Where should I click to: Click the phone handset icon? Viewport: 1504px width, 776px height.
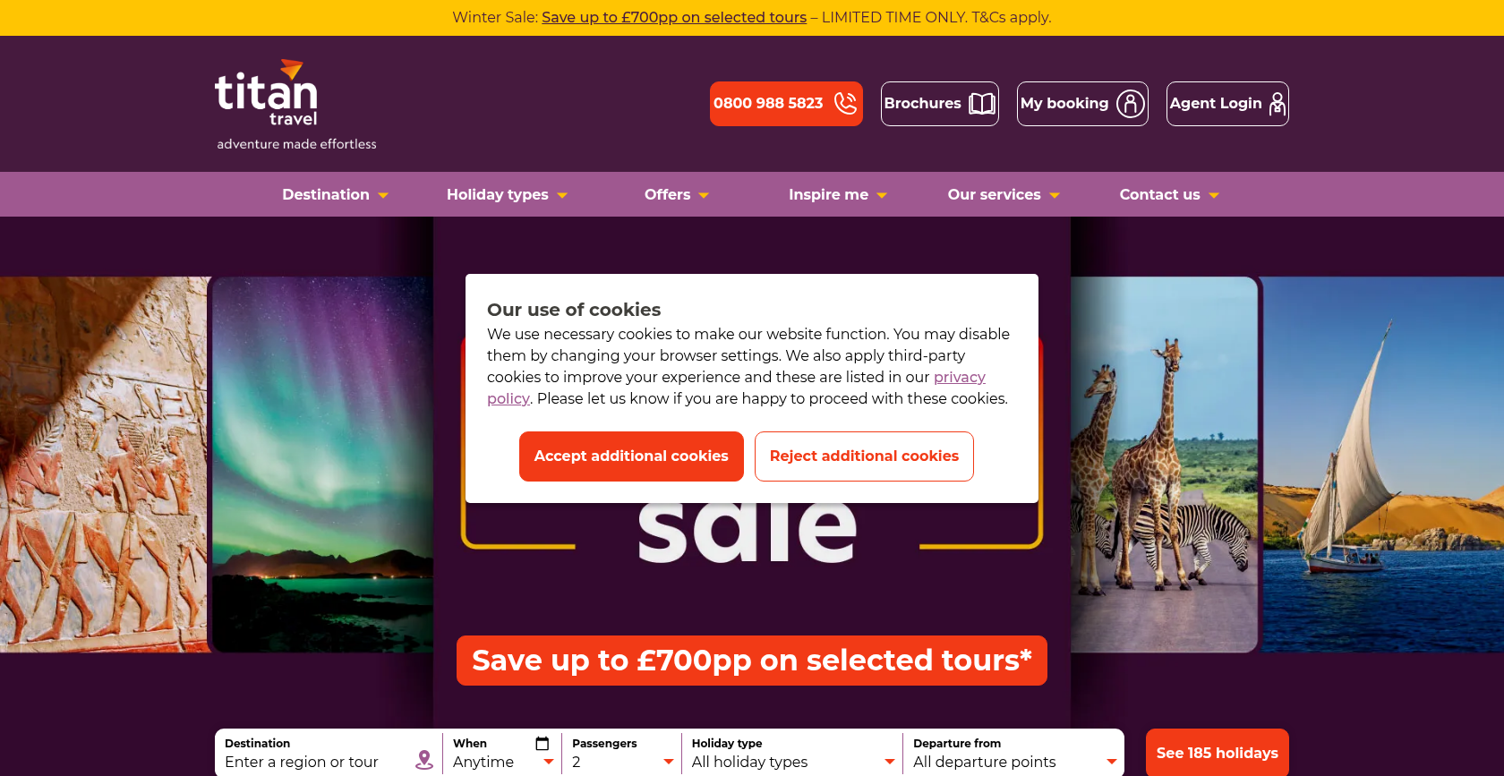(845, 104)
